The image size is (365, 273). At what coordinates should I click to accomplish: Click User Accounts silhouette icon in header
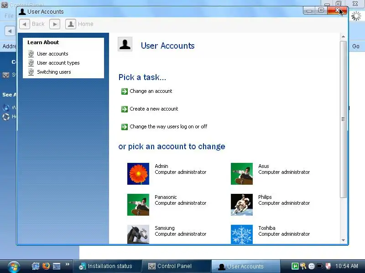click(x=125, y=44)
